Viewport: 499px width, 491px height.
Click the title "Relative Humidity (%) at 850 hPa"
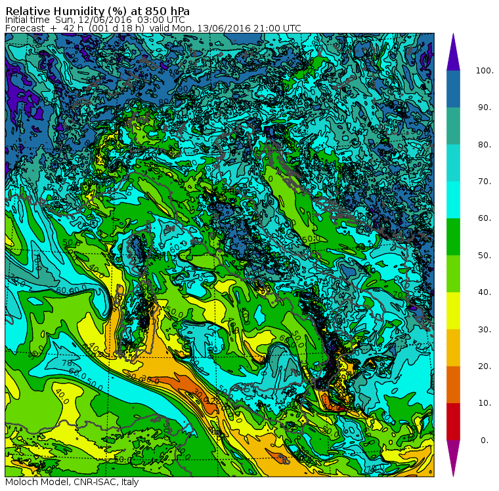coord(98,11)
